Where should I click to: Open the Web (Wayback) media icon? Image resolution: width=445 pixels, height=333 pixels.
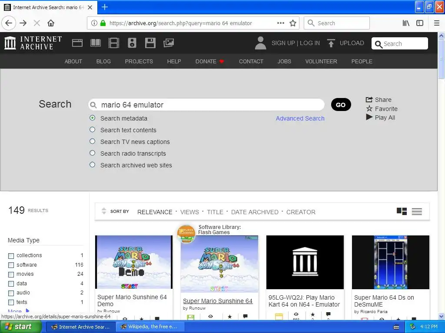(x=77, y=43)
